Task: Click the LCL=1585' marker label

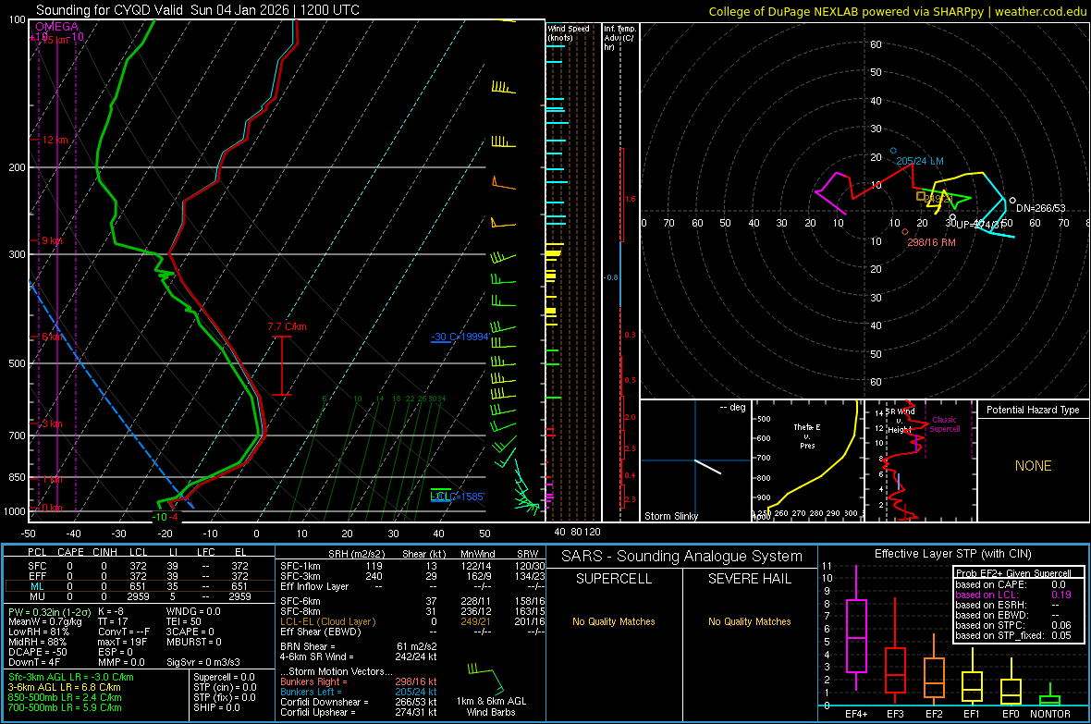Action: [x=457, y=497]
